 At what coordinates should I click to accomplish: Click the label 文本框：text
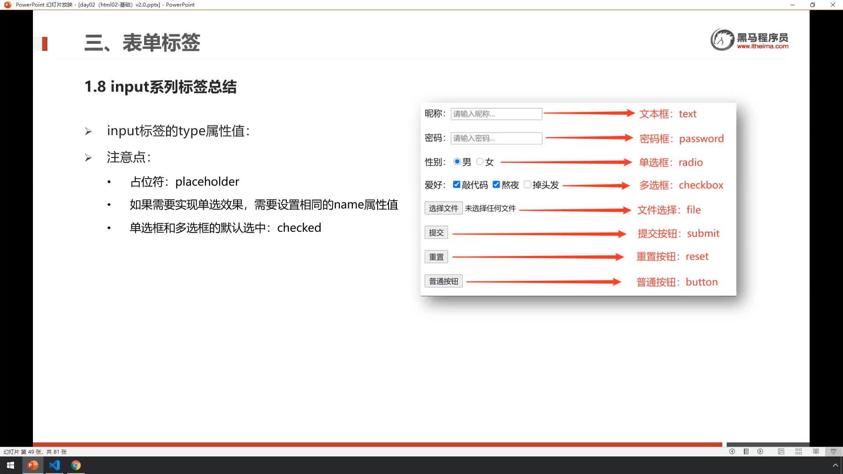[668, 114]
